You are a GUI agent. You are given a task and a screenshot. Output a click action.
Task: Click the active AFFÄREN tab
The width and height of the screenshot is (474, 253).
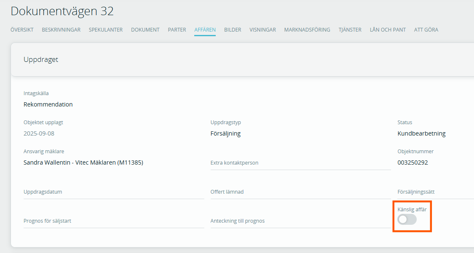(x=205, y=30)
